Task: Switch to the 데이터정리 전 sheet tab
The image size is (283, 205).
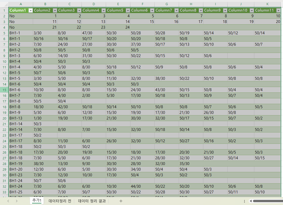Action: pyautogui.click(x=60, y=201)
